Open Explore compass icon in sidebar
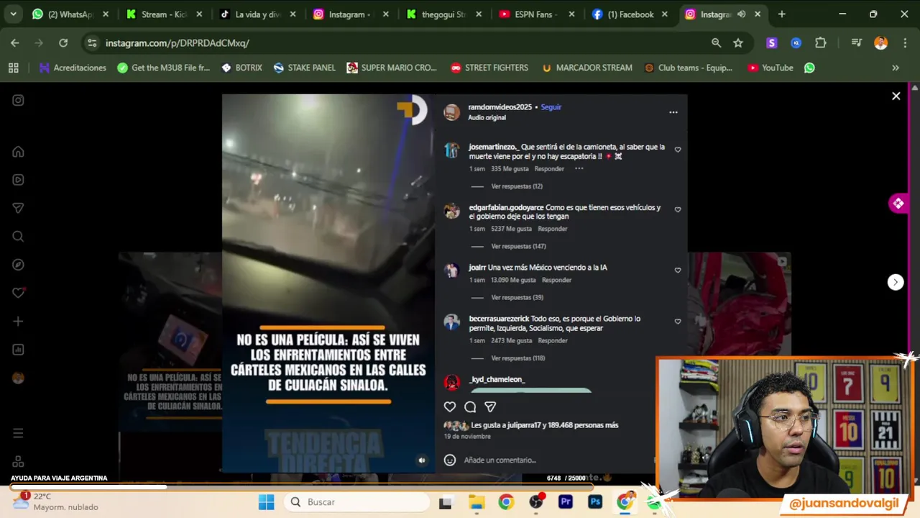Image resolution: width=920 pixels, height=518 pixels. coord(19,265)
